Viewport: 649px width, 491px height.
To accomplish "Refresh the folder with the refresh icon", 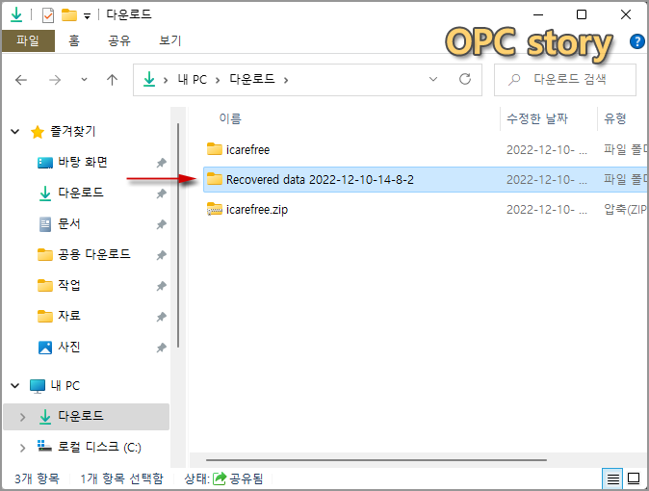I will (465, 79).
